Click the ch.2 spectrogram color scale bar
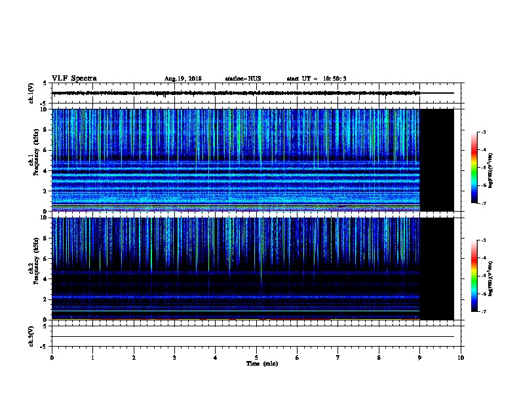This screenshot has width=519, height=401. click(474, 276)
